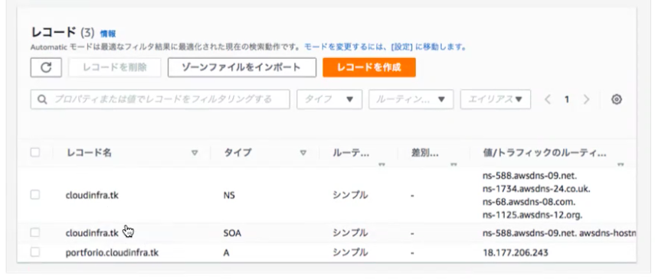Open the エイリアス filter dropdown
Viewport: 655px width, 279px height.
[496, 99]
